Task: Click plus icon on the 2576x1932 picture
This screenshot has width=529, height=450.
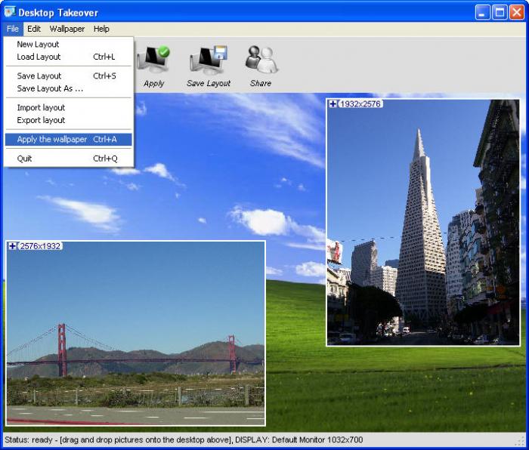Action: click(13, 246)
